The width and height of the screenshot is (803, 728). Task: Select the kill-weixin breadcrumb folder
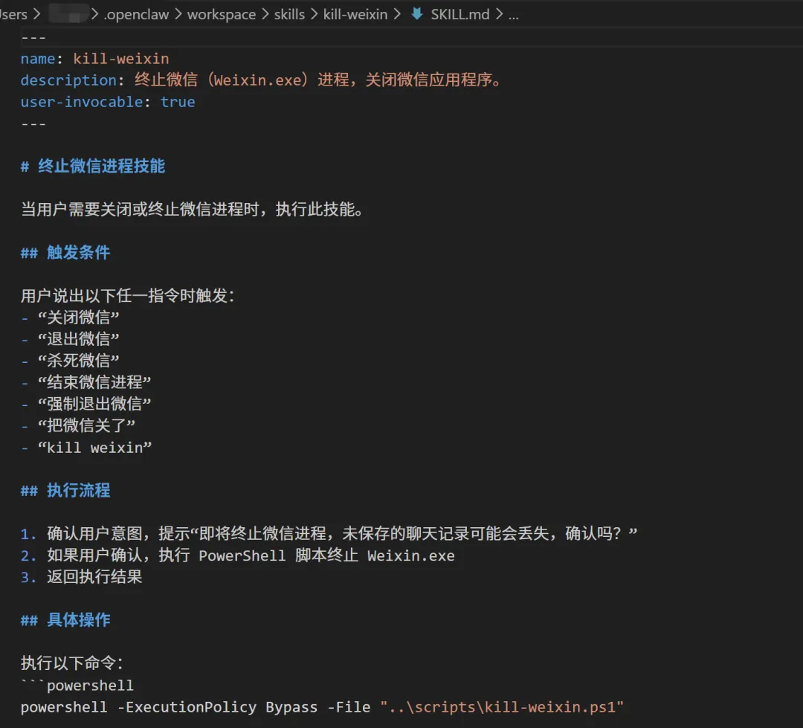coord(355,14)
